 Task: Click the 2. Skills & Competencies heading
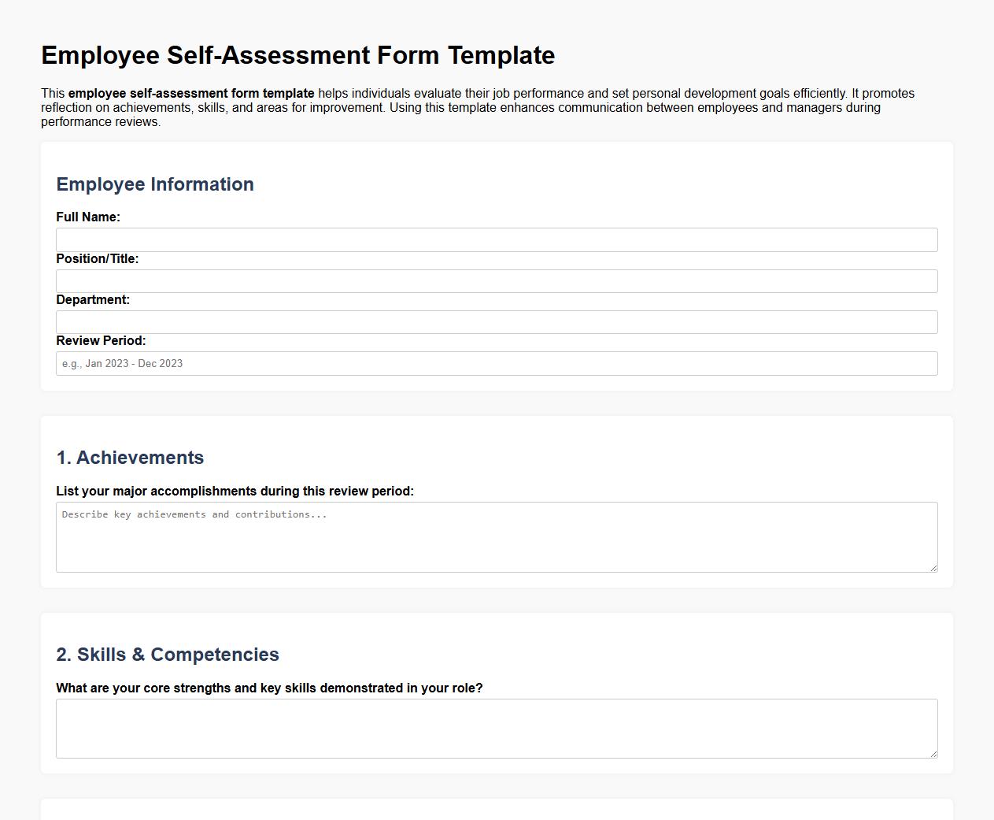coord(167,654)
